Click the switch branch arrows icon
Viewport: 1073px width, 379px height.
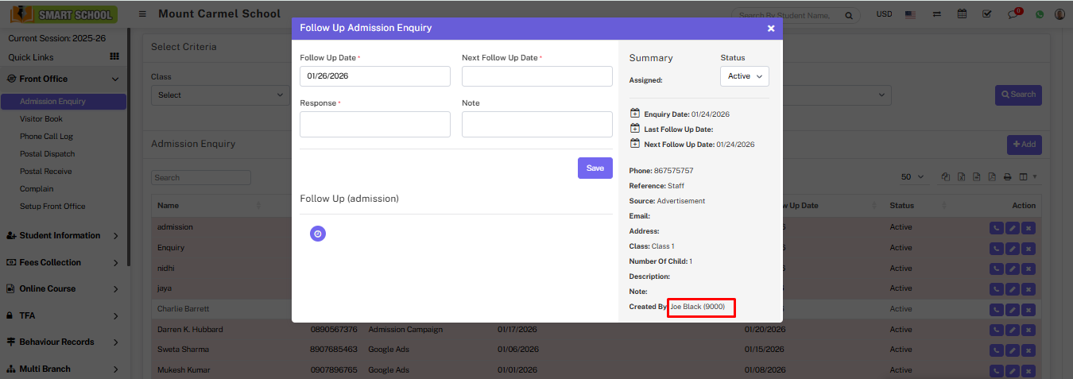(x=937, y=14)
